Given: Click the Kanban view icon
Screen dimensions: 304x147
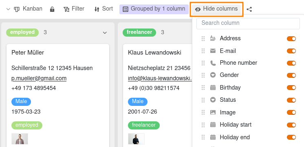Looking at the screenshot, I should (17, 9).
